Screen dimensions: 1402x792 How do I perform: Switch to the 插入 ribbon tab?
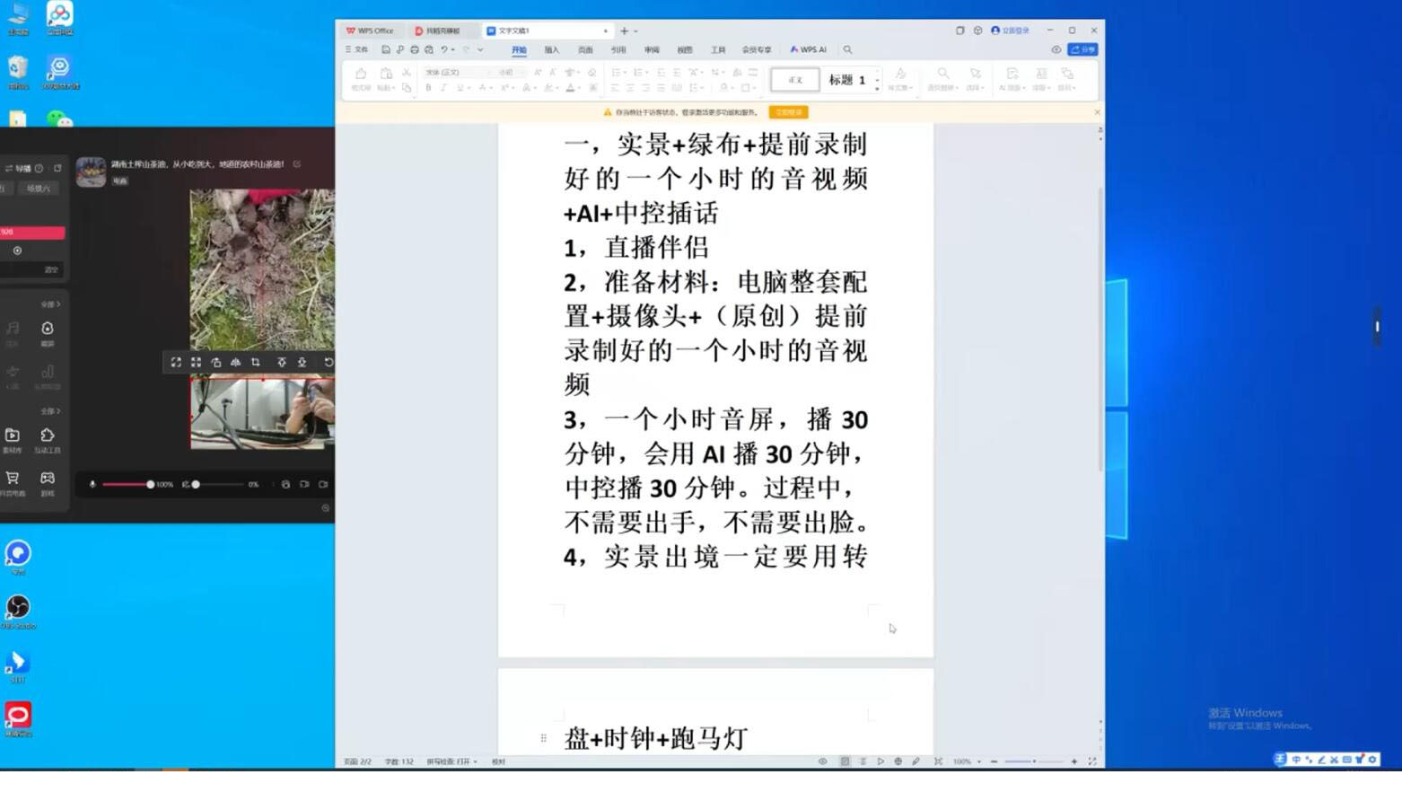552,50
